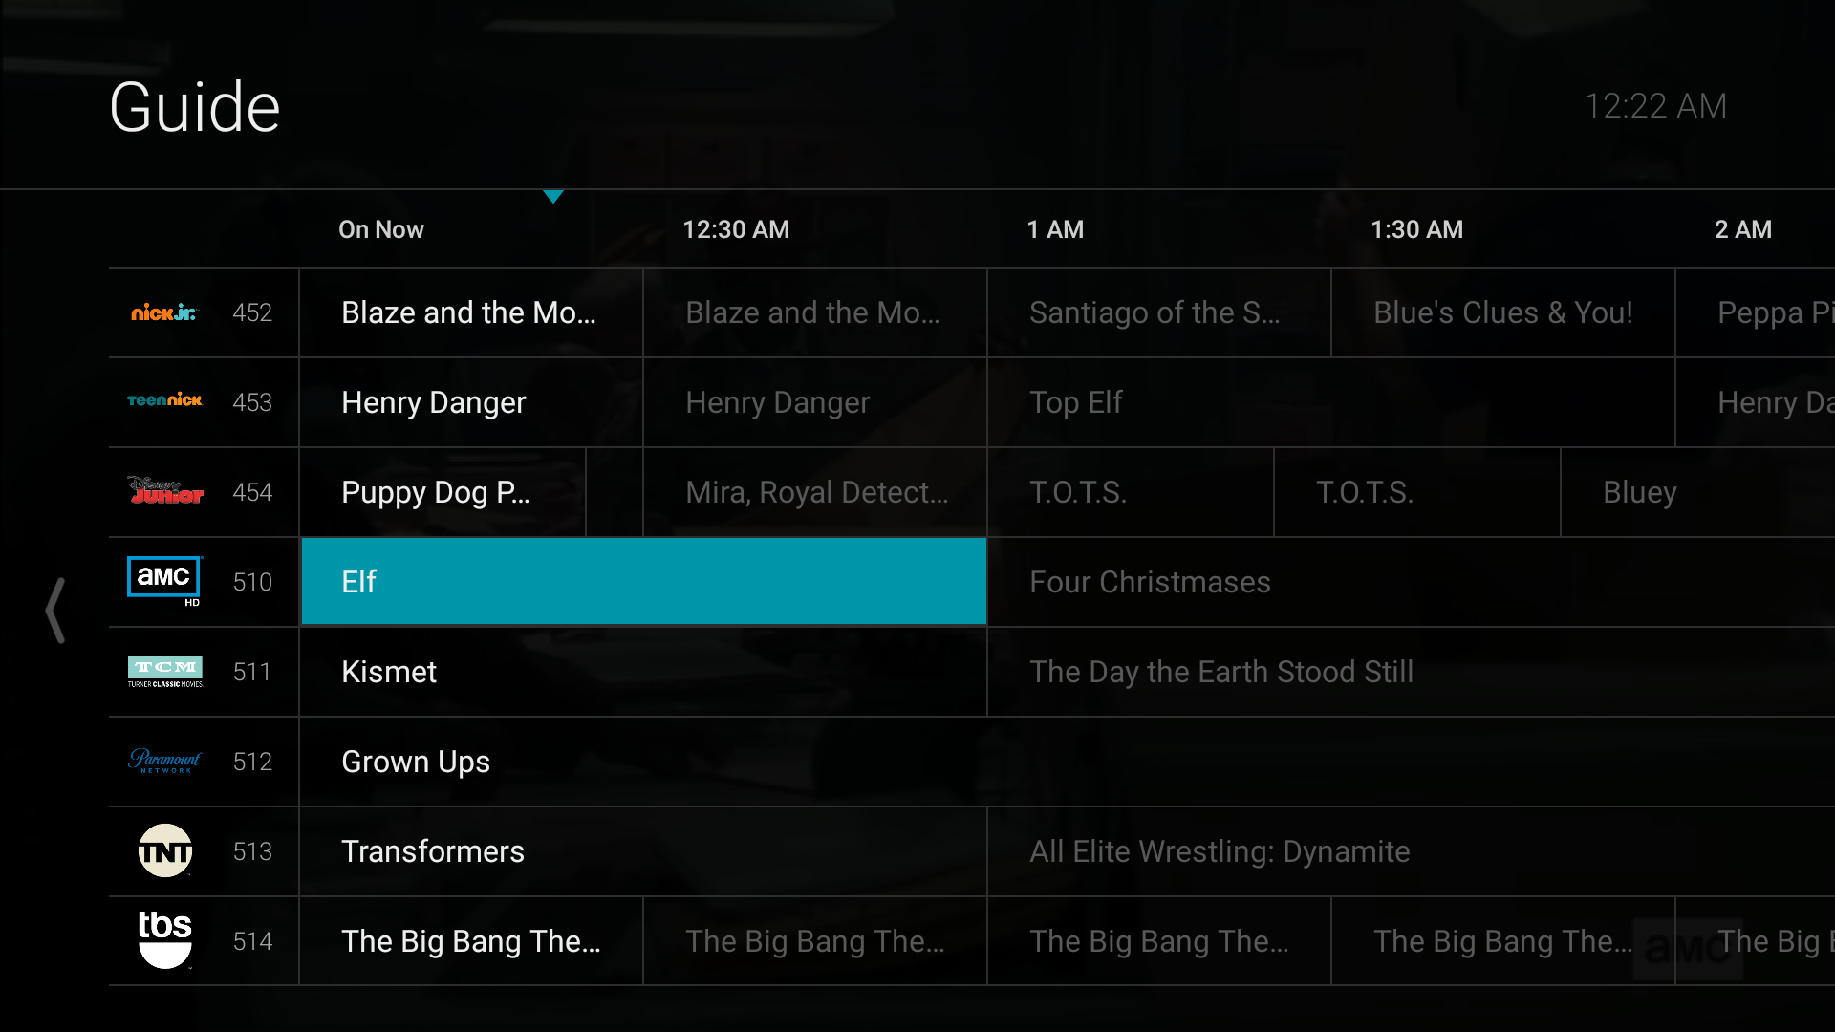The image size is (1835, 1032).
Task: Select the Nick Jr. channel logo
Action: (163, 312)
